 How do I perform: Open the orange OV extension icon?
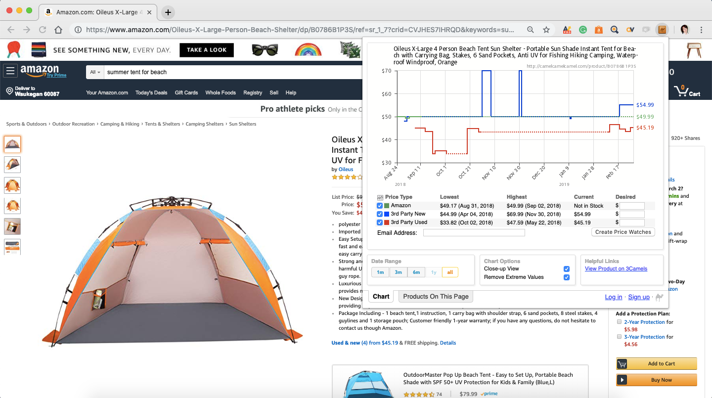tap(630, 30)
